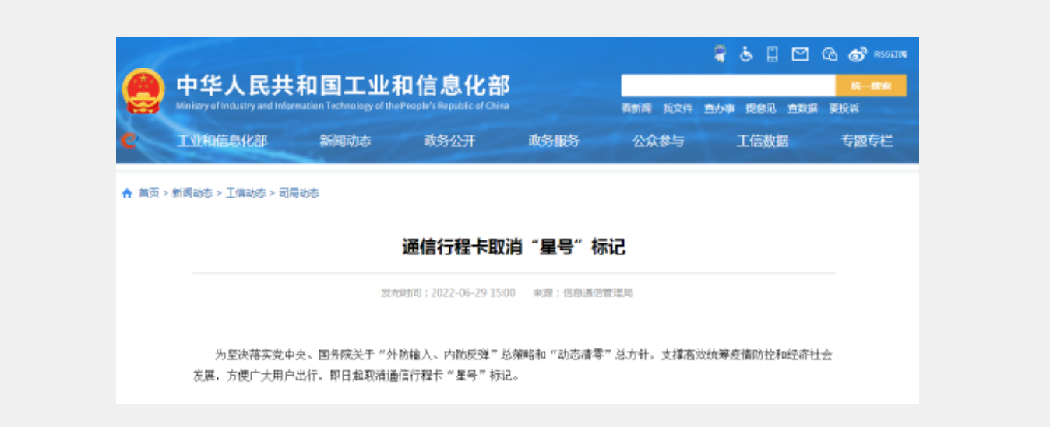The width and height of the screenshot is (1050, 427).
Task: Click the article title 通信行程卡取消"星号"标记
Action: click(514, 247)
